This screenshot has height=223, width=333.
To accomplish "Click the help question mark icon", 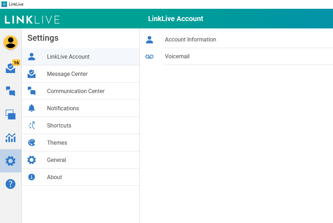I will (x=11, y=184).
